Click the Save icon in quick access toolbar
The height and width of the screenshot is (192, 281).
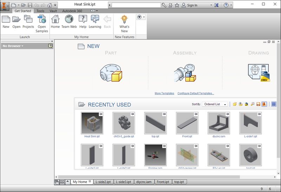click(x=30, y=5)
